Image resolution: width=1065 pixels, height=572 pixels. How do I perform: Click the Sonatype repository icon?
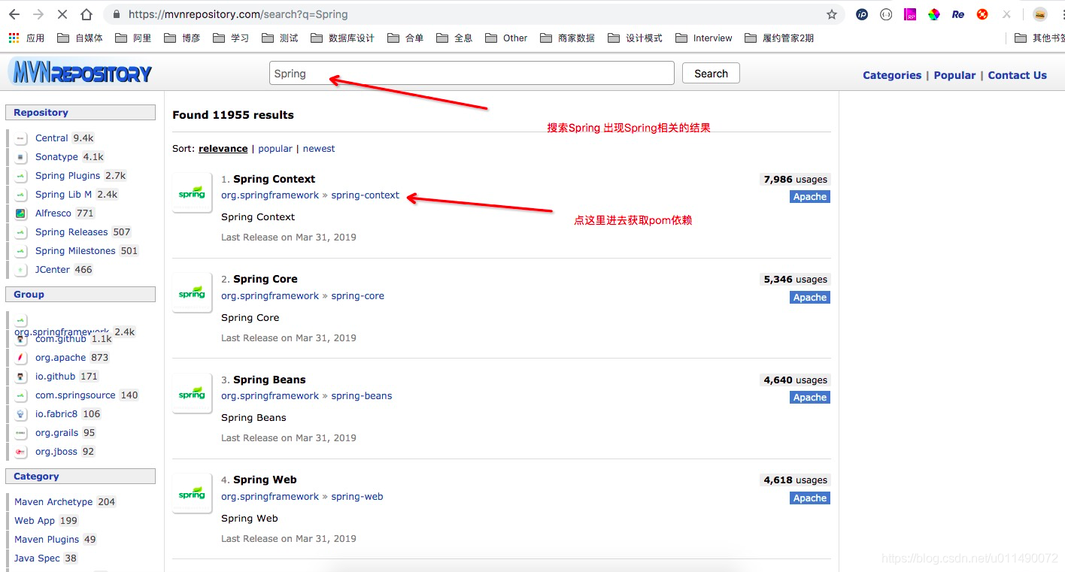coord(21,157)
